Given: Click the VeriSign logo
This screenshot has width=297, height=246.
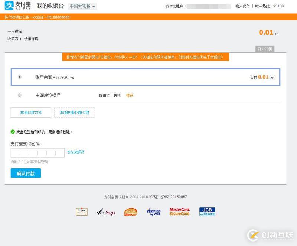Looking at the screenshot, I should tap(106, 212).
